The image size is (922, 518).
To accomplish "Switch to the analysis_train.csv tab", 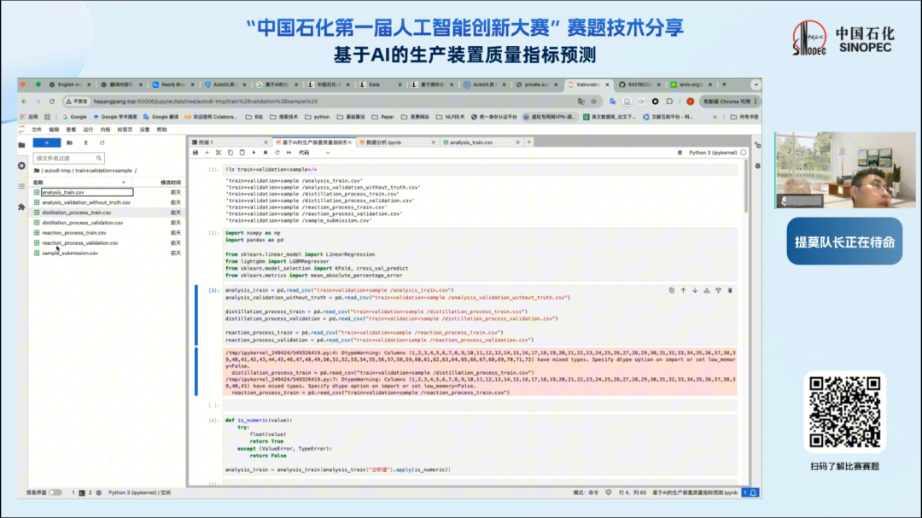I will (471, 142).
